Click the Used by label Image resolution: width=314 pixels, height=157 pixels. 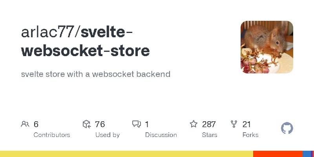click(x=108, y=135)
